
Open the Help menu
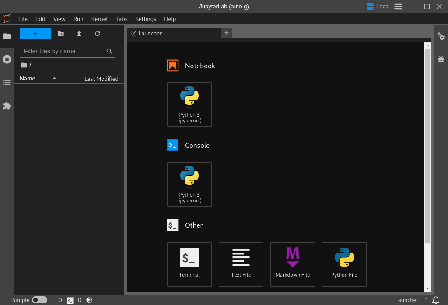pos(170,19)
